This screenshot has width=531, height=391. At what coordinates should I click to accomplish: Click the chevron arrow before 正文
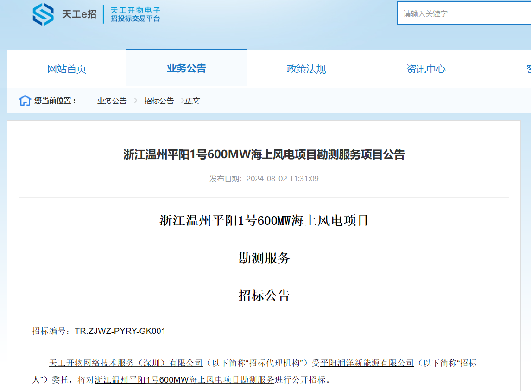tap(183, 101)
